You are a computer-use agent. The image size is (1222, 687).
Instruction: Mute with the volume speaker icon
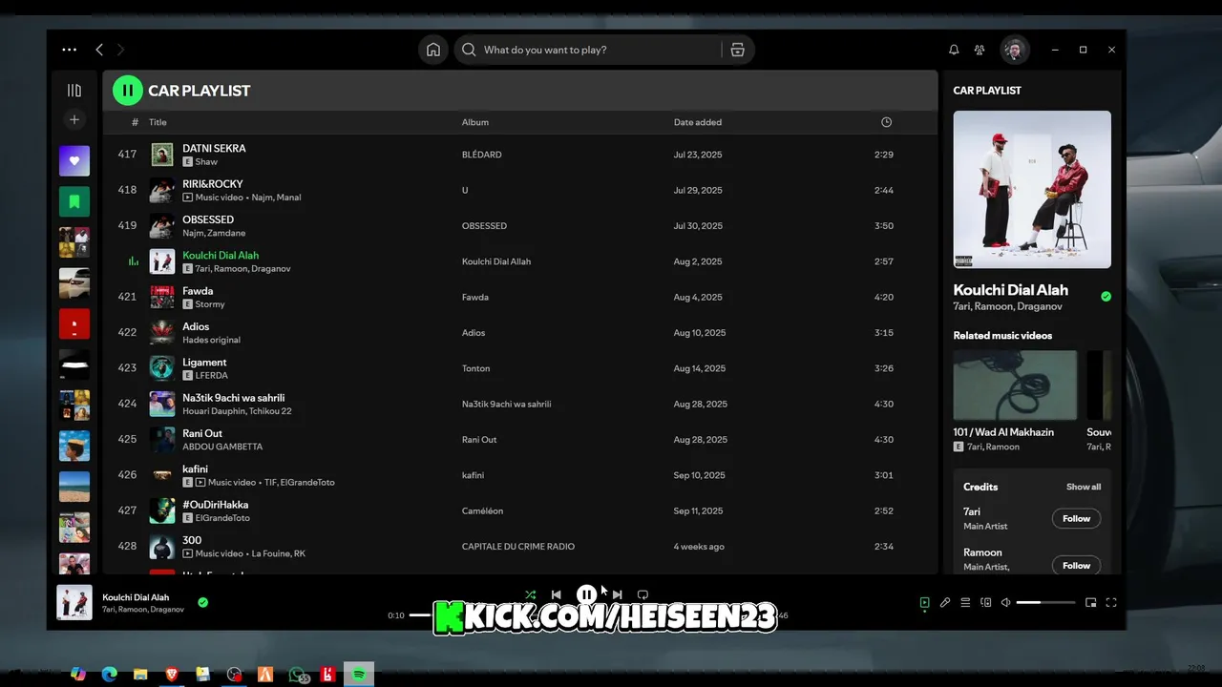[1005, 602]
